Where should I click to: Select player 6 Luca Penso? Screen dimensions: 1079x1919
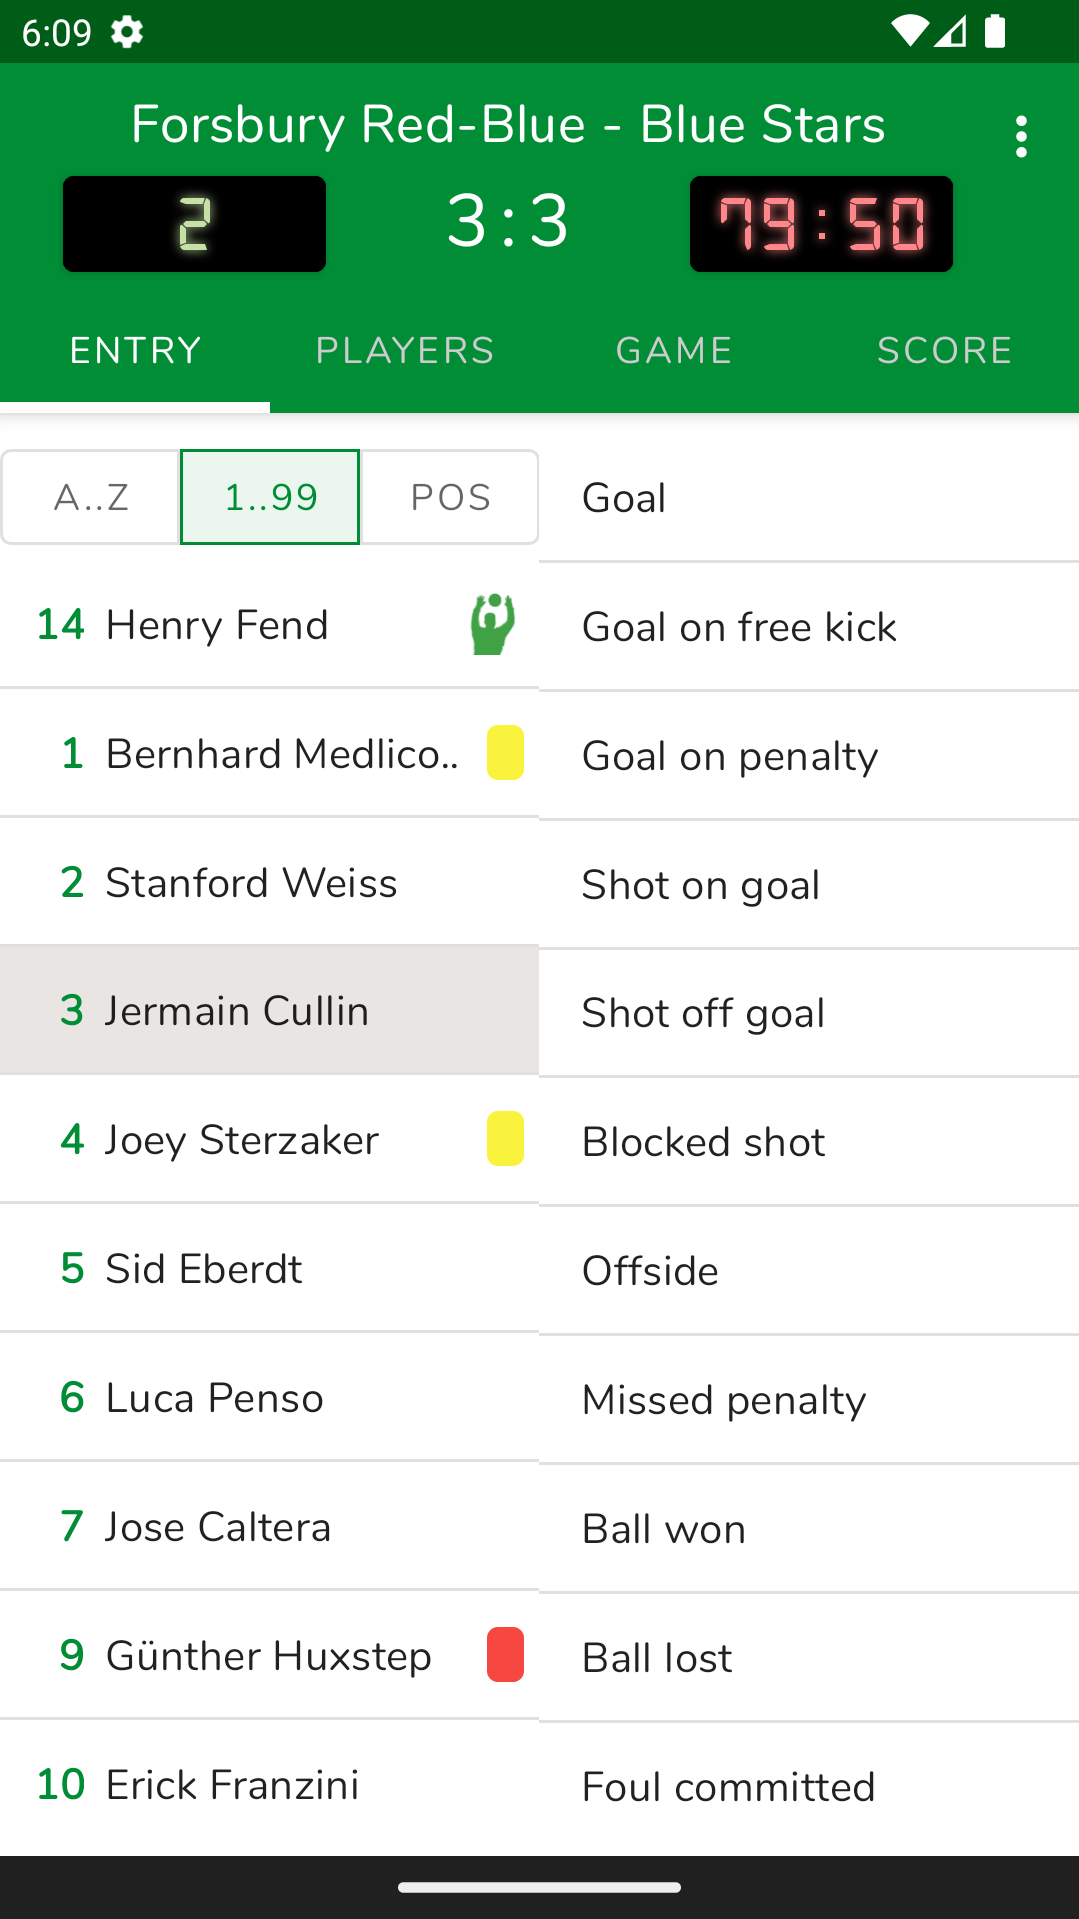[x=214, y=1398]
